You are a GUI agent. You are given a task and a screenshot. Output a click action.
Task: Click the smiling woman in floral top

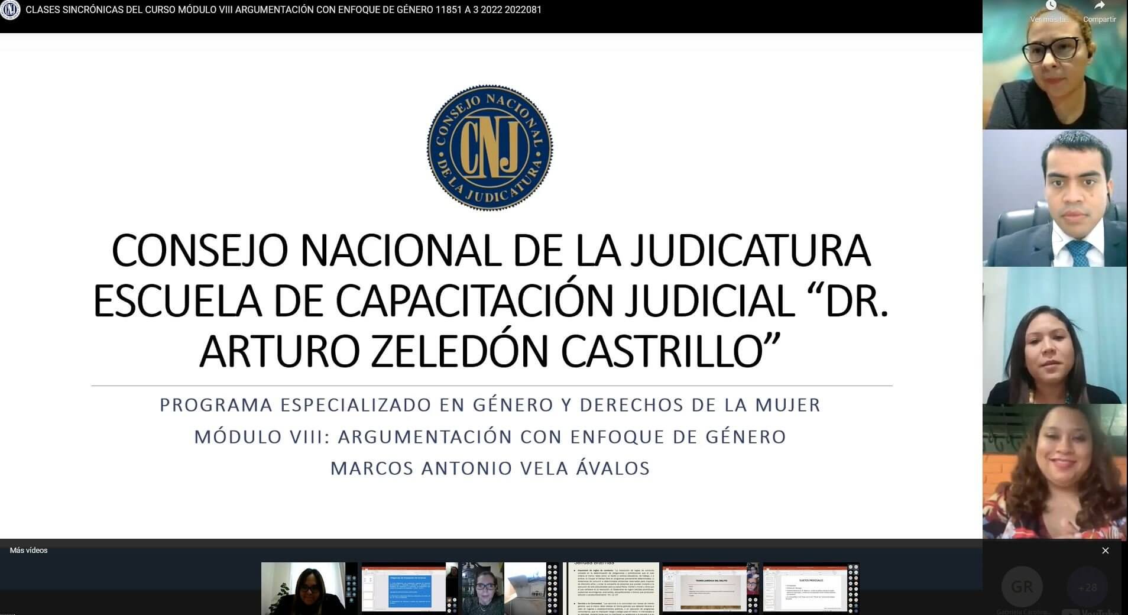tap(1055, 471)
